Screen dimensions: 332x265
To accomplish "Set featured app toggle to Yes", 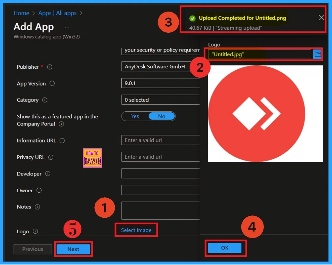I will [135, 116].
